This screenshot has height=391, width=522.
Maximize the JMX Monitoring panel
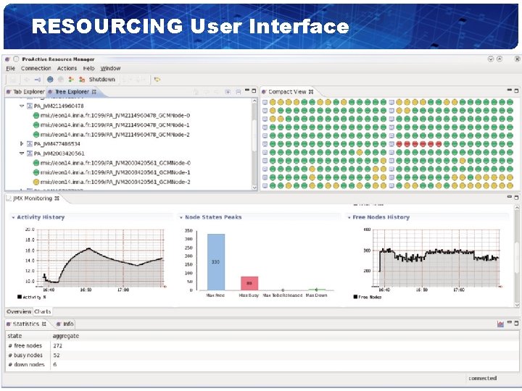point(516,198)
